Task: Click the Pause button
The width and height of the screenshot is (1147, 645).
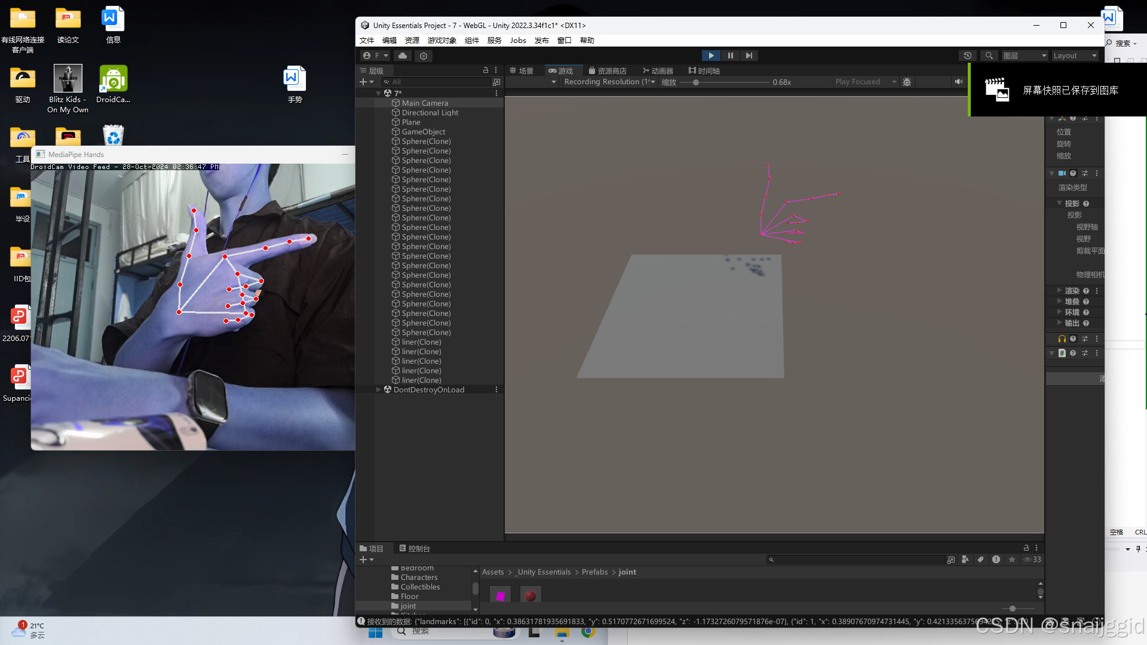Action: click(730, 56)
